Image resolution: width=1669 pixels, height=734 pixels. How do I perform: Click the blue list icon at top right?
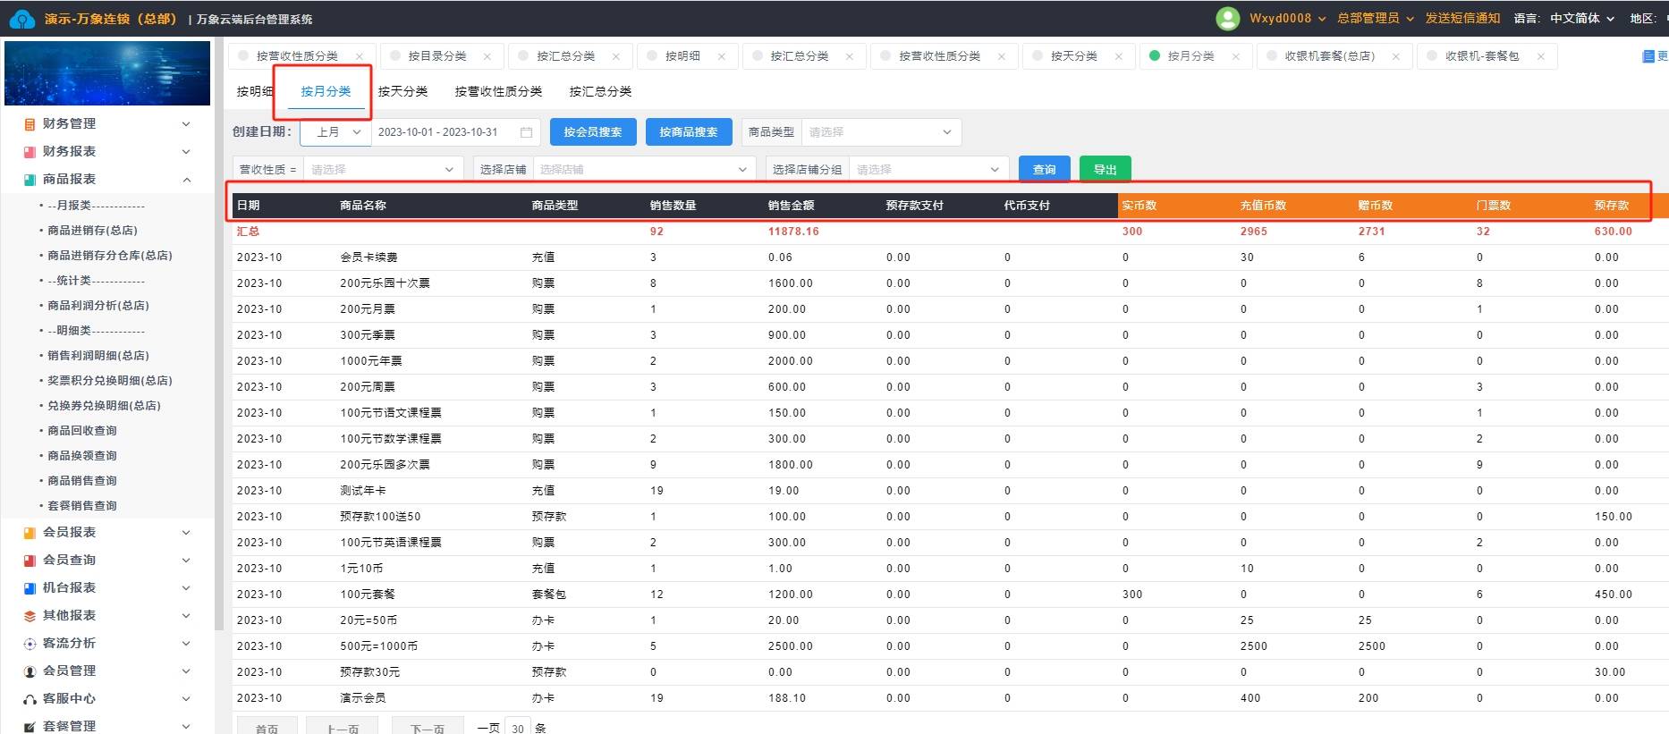pos(1648,56)
